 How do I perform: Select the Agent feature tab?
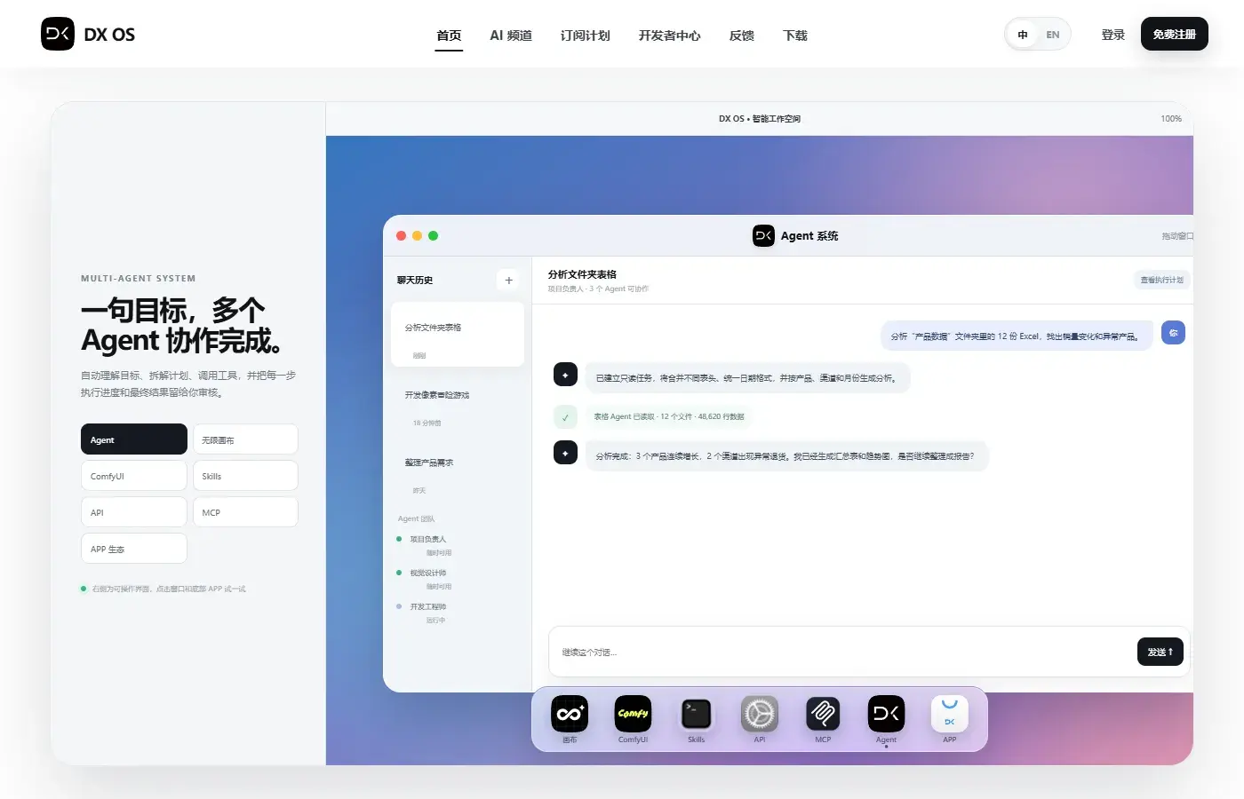tap(134, 439)
